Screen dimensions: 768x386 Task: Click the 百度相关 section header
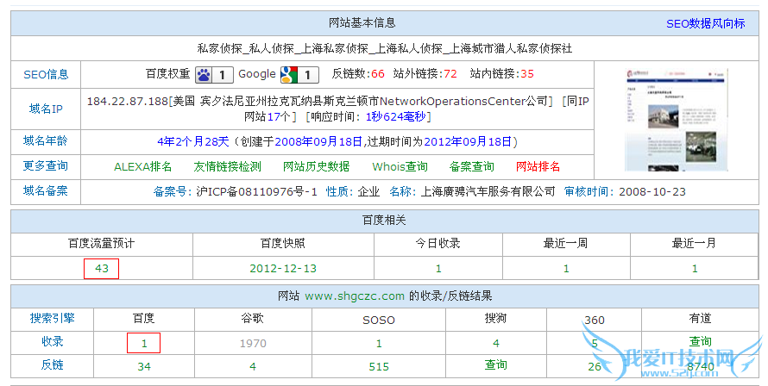point(385,221)
